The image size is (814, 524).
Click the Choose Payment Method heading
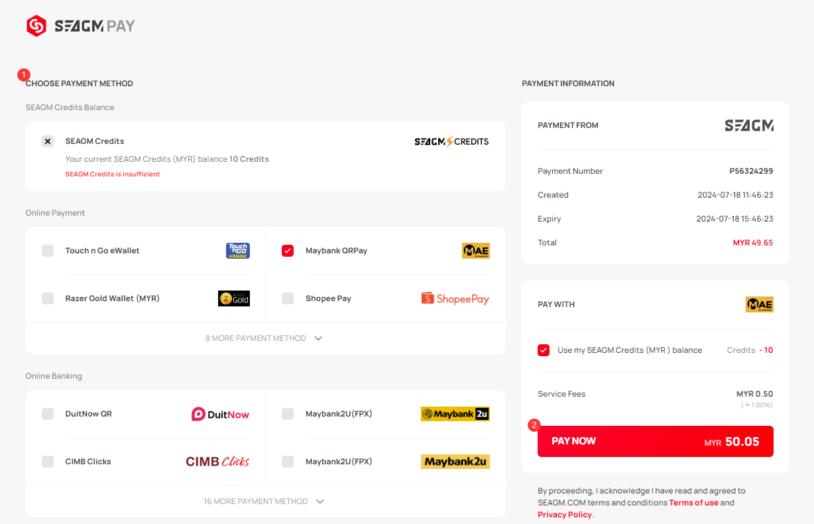tap(80, 84)
